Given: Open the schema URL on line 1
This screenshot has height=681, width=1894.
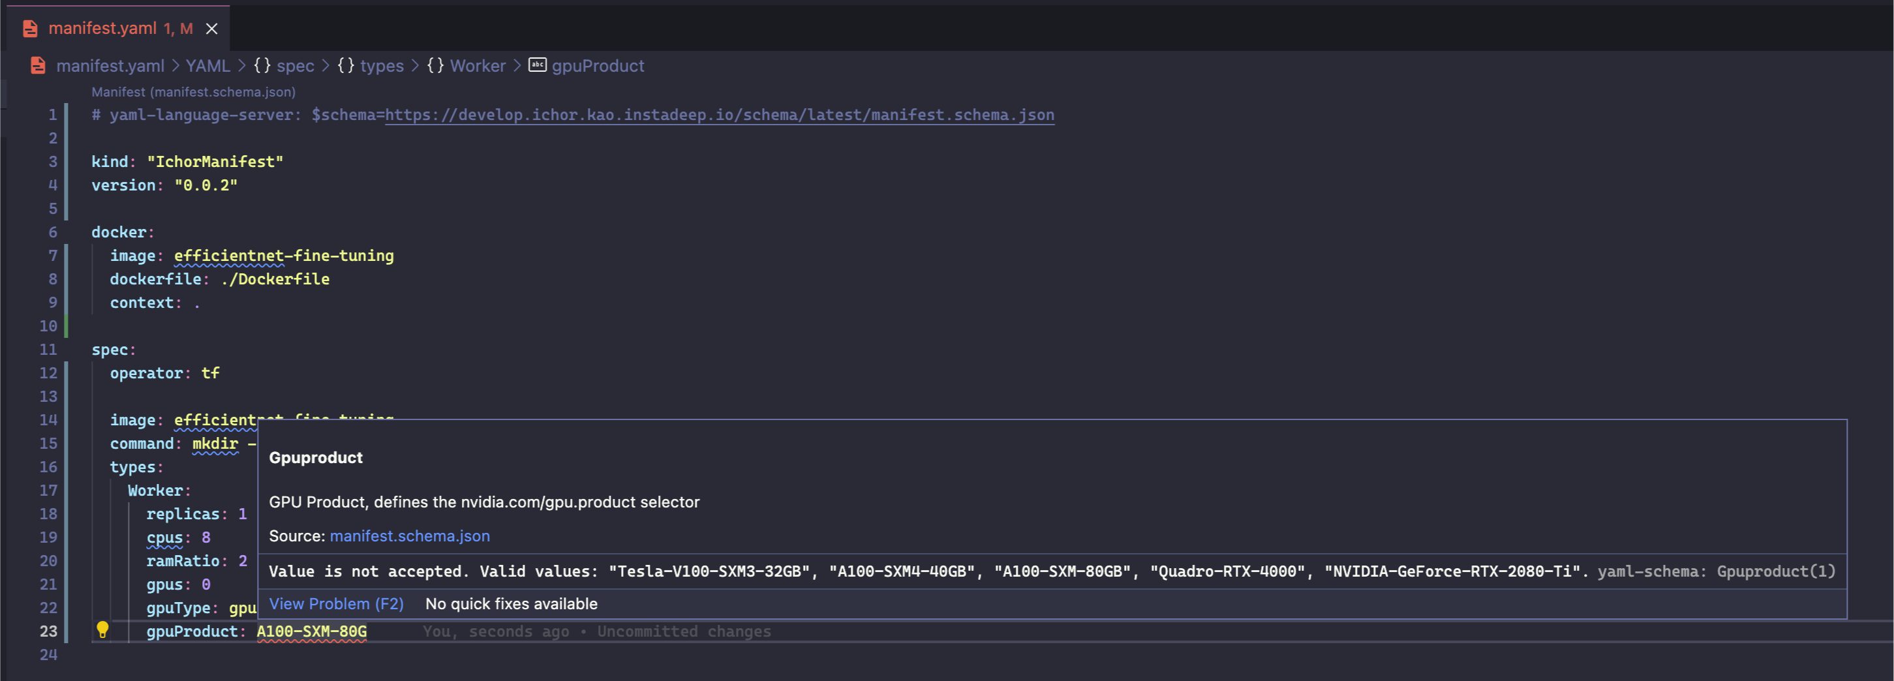Looking at the screenshot, I should click(719, 115).
